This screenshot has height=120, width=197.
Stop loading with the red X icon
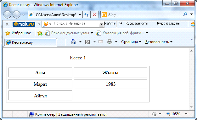coord(94,15)
